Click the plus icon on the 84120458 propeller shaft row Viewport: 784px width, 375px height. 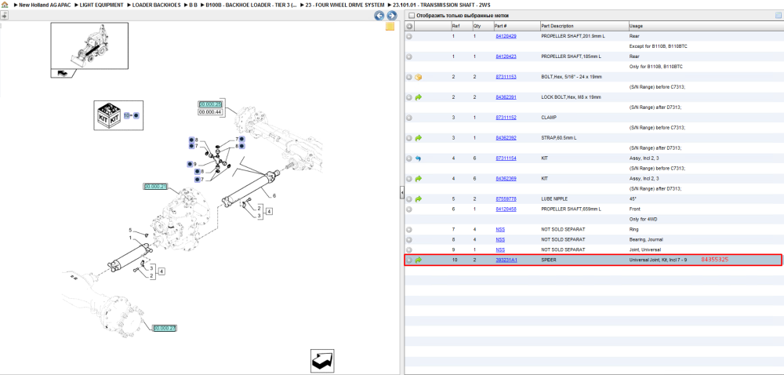tap(409, 209)
